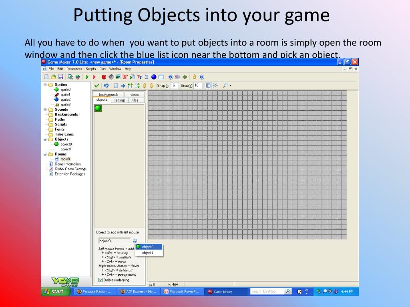The width and height of the screenshot is (410, 307).
Task: Toggle the isometric grid
Action: [215, 86]
